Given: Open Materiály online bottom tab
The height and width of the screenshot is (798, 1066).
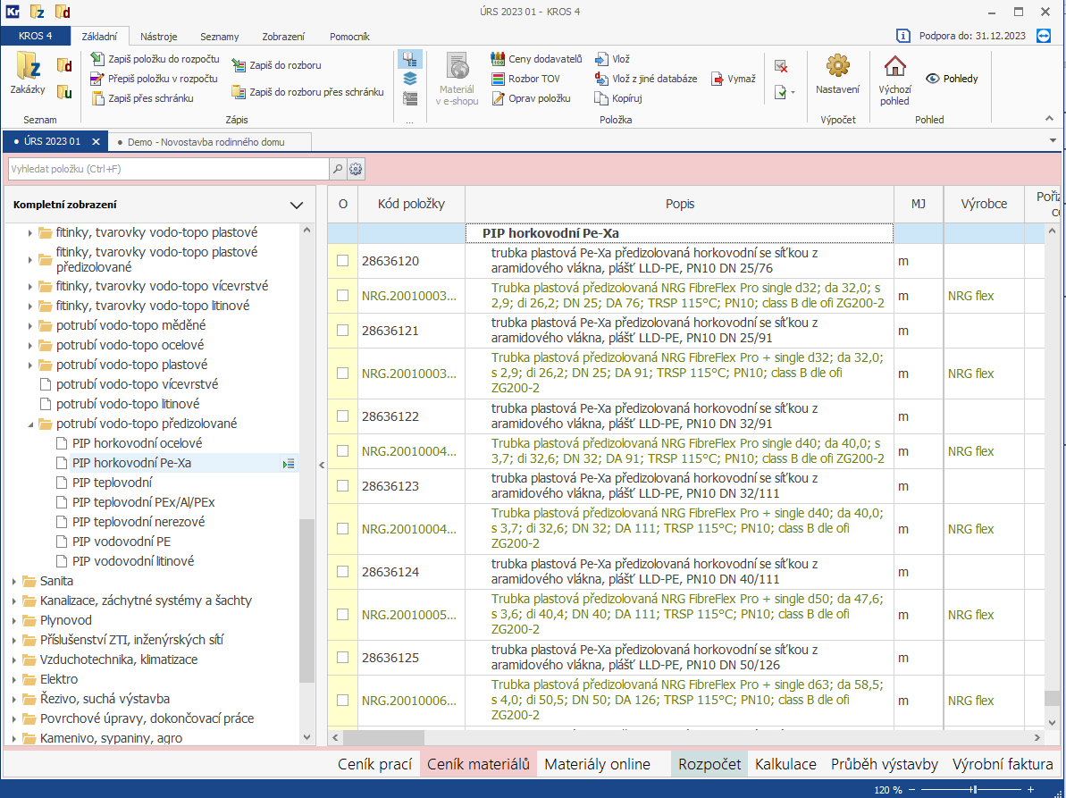Looking at the screenshot, I should click(597, 765).
